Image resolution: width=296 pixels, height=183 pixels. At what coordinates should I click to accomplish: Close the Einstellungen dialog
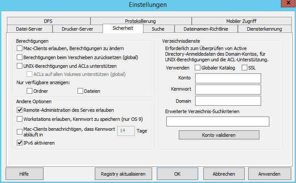click(x=288, y=3)
